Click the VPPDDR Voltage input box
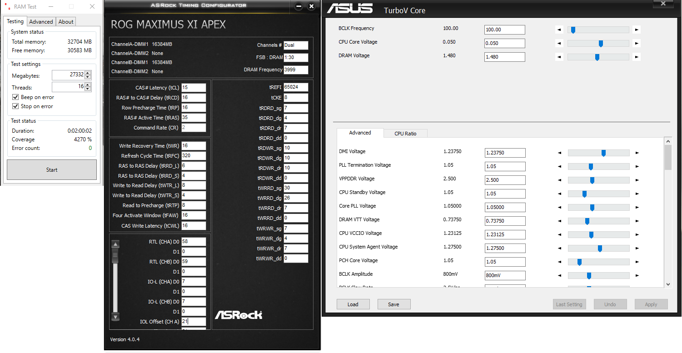Image resolution: width=682 pixels, height=353 pixels. 505,180
